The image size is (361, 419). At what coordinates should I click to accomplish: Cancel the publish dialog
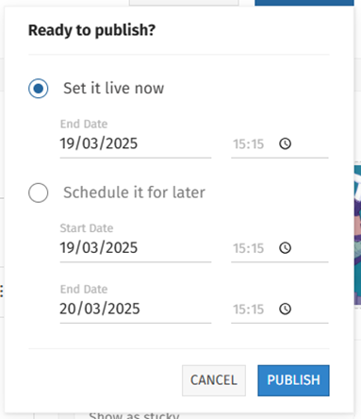pyautogui.click(x=214, y=380)
